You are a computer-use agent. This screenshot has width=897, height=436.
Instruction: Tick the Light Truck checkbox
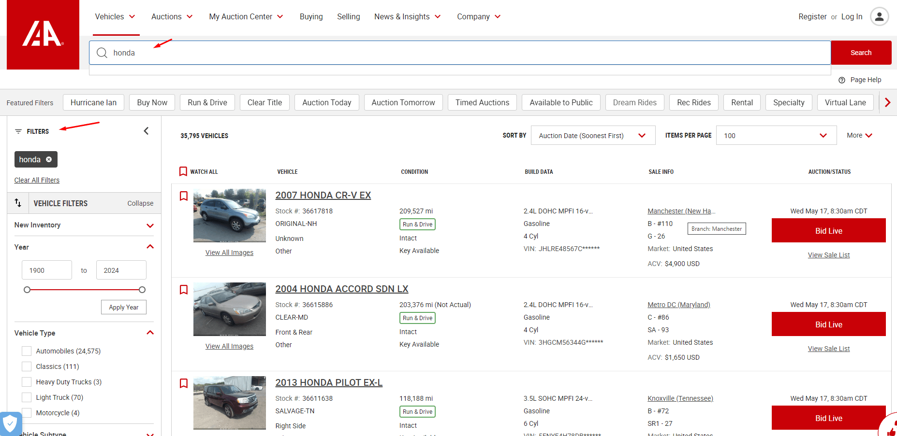pyautogui.click(x=27, y=397)
